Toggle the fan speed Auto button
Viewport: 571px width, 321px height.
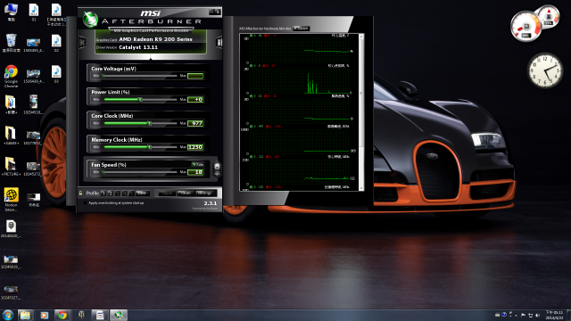198,165
